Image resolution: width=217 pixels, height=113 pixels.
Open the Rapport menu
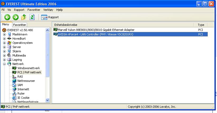coord(19,10)
